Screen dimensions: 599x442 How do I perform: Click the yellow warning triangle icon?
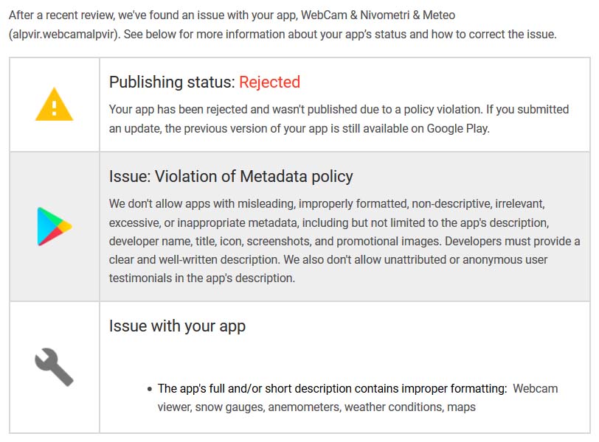tap(54, 105)
